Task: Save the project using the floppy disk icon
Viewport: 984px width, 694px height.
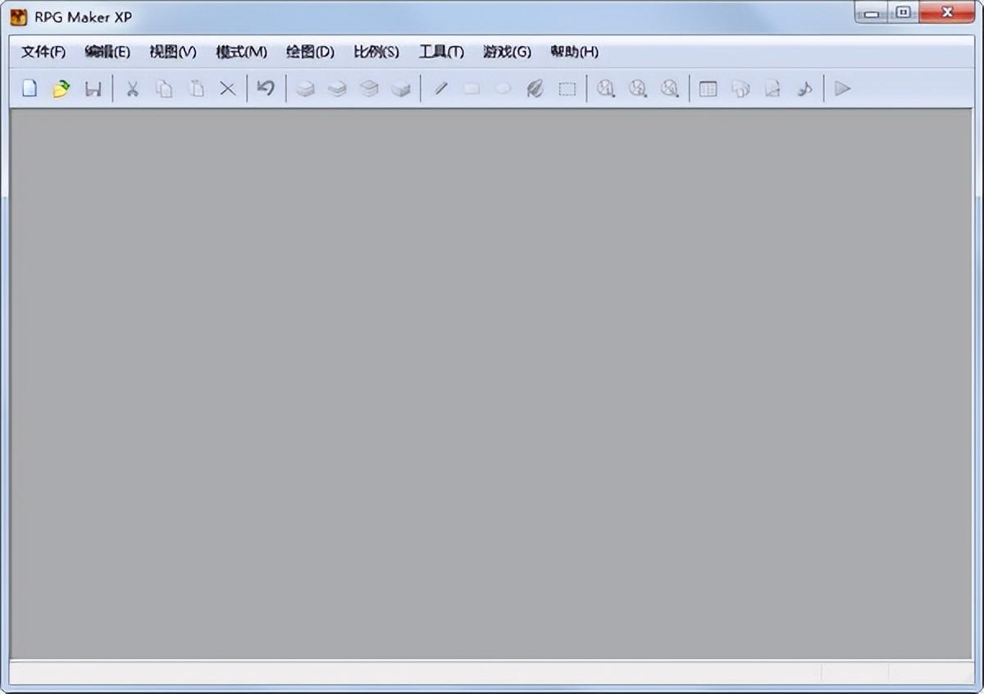Action: (x=93, y=89)
